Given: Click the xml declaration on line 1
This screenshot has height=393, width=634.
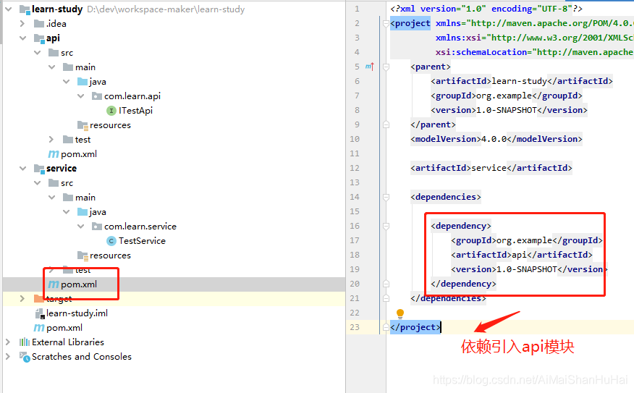Looking at the screenshot, I should click(486, 9).
